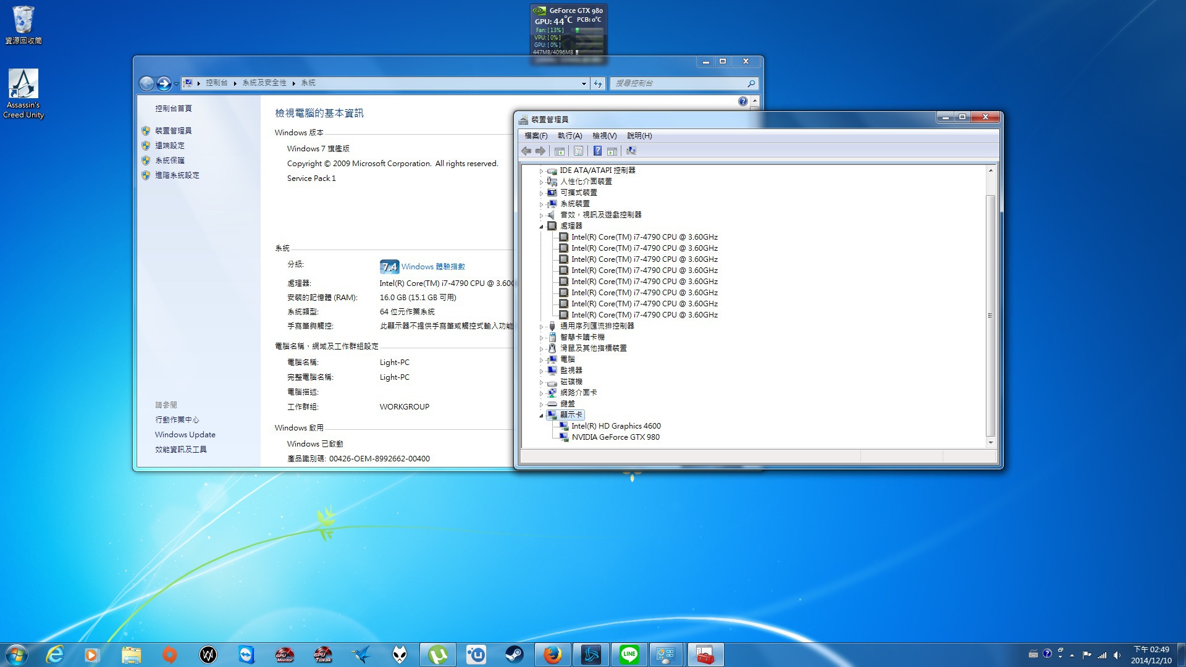Open TeamViewer taskbar icon
Viewport: 1186px width, 667px height.
(x=246, y=655)
